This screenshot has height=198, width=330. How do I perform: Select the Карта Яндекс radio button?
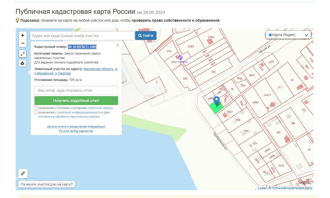click(270, 35)
